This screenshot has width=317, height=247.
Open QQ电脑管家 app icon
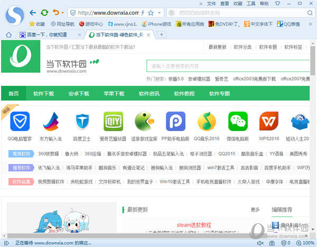tap(20, 121)
